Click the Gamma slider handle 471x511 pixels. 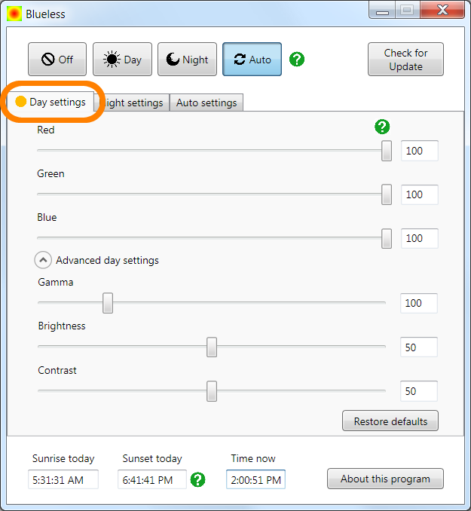tap(108, 303)
